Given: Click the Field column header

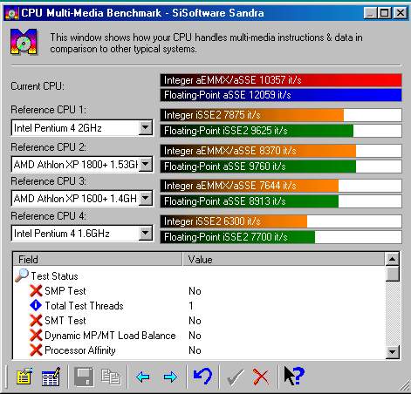Looking at the screenshot, I should pyautogui.click(x=98, y=260).
